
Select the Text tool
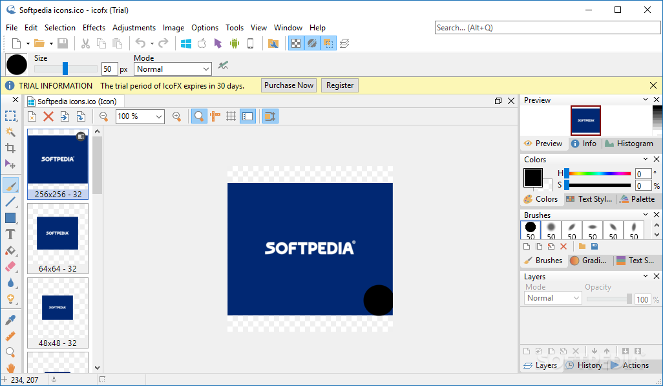pyautogui.click(x=10, y=234)
